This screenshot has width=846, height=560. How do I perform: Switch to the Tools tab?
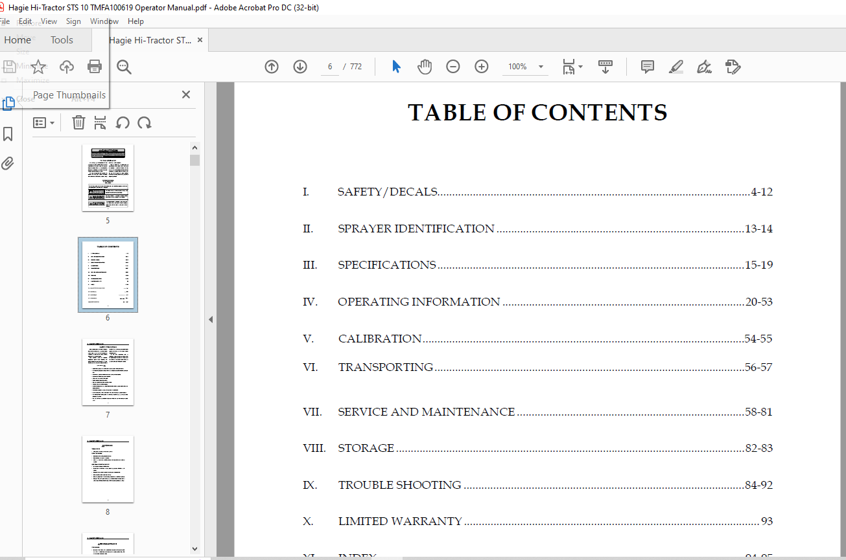(62, 40)
